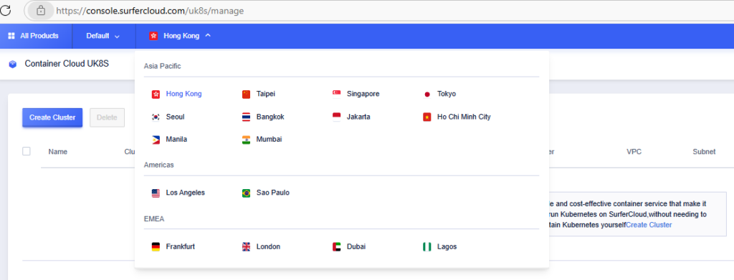Click the Frankfurt flag icon
This screenshot has width=734, height=280.
[x=156, y=246]
